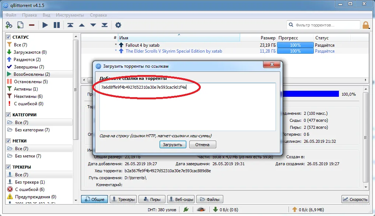Viewport: 375px width, 216px height.
Task: Toggle the МЕТКИ section checkbox
Action: [8, 141]
